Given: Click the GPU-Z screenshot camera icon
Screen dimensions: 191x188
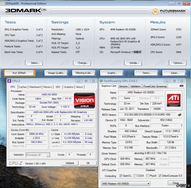Looking at the screenshot, I should [181, 86].
